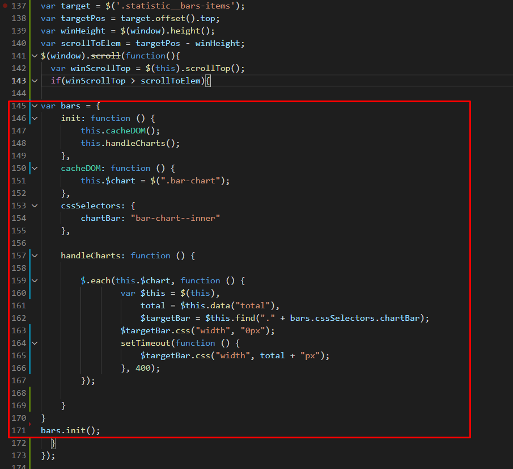The image size is (513, 469).
Task: Click line number 143 in the gutter
Action: [19, 81]
